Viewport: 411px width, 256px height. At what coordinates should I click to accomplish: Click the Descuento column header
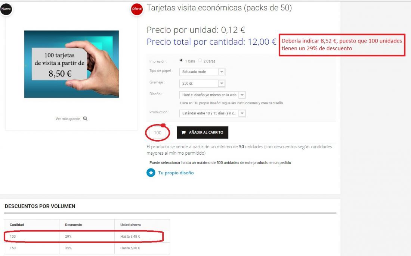tap(73, 225)
